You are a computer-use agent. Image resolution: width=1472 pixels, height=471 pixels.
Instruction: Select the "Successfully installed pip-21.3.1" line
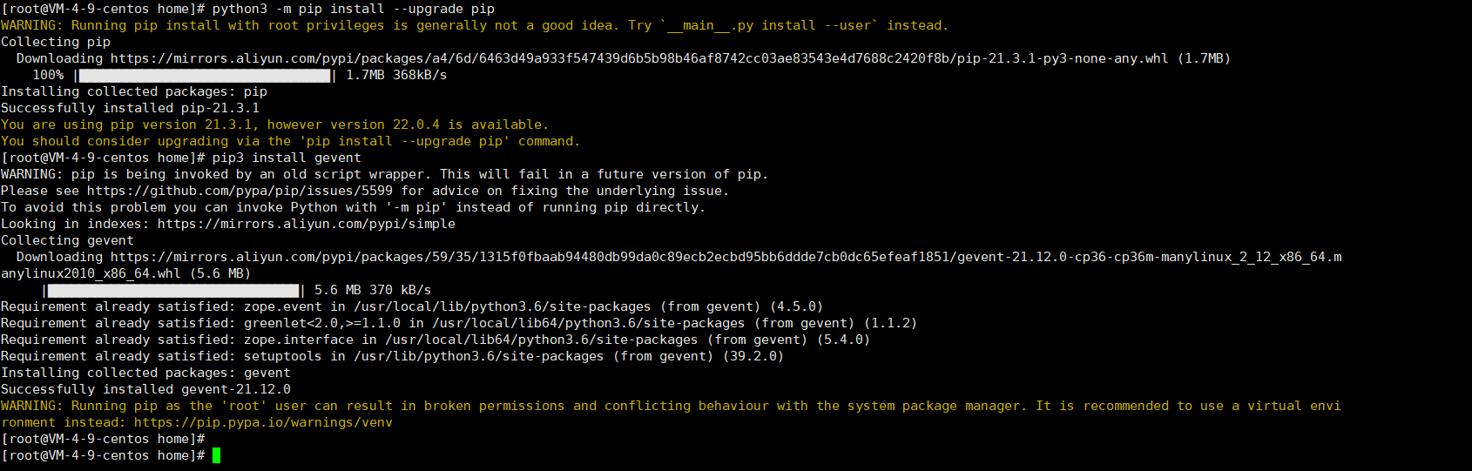pyautogui.click(x=130, y=108)
